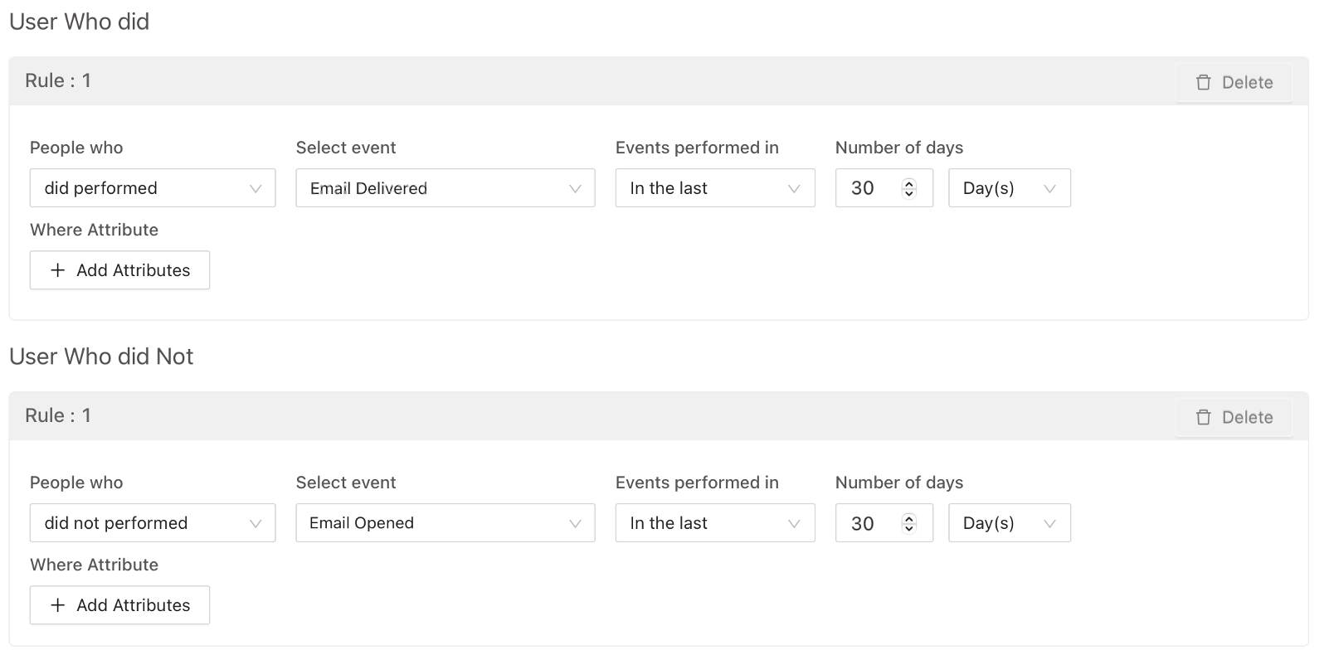Click 'Rule : 1' title above Email Opened
The height and width of the screenshot is (655, 1324).
(58, 415)
